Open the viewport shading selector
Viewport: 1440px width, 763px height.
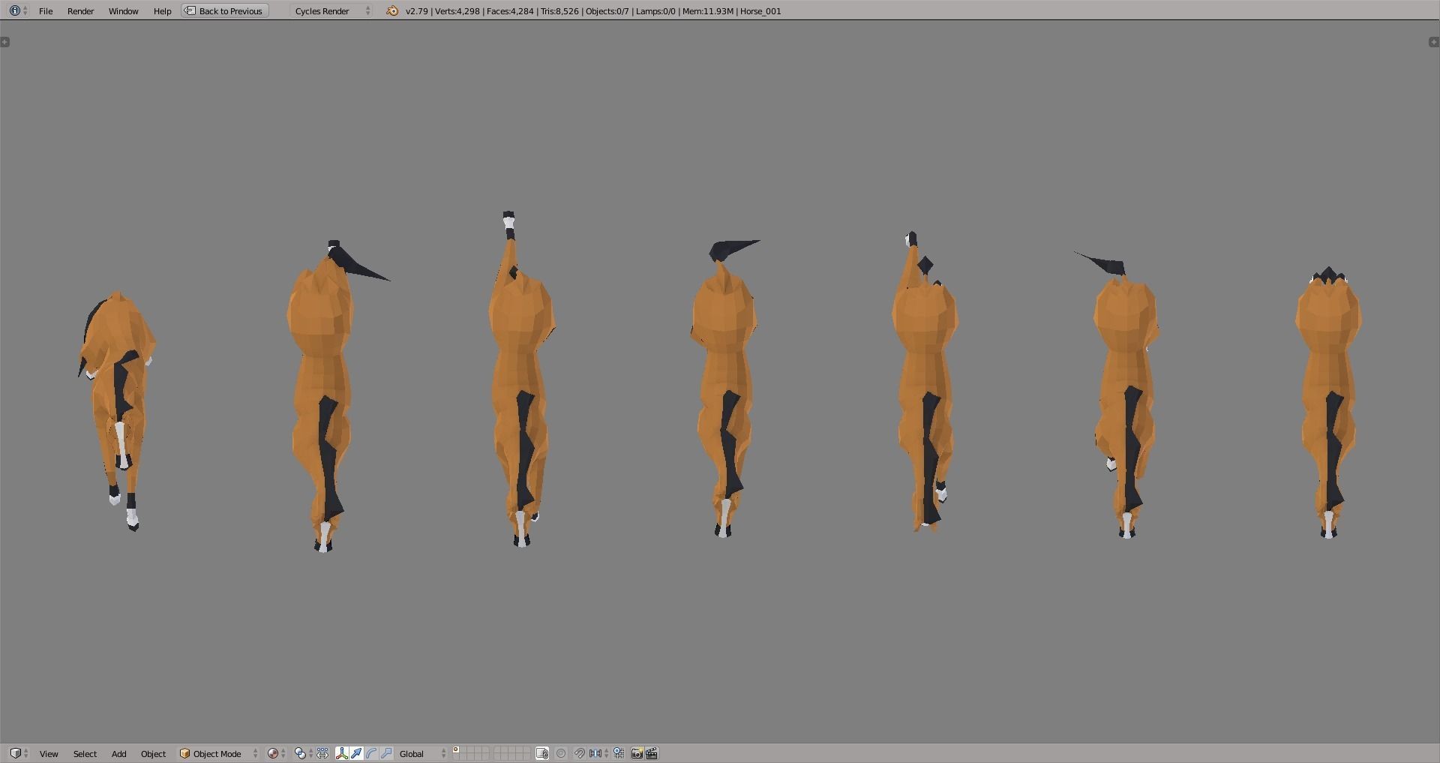pos(277,754)
